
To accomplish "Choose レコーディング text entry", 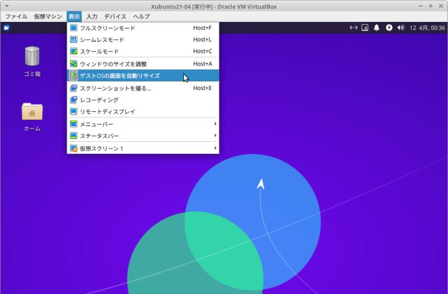I will click(99, 100).
